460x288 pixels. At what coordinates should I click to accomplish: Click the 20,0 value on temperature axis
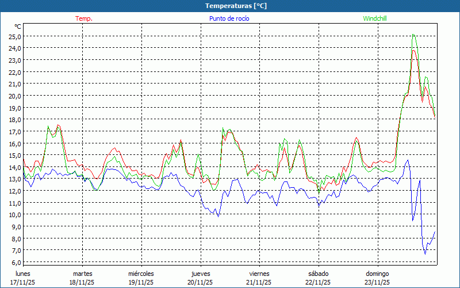click(x=14, y=96)
